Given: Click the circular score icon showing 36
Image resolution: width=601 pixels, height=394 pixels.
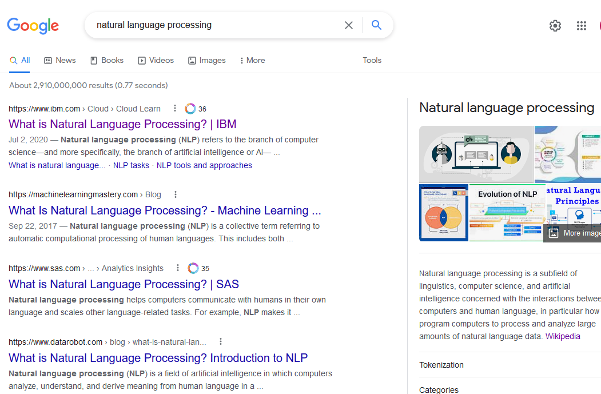Looking at the screenshot, I should [x=190, y=109].
